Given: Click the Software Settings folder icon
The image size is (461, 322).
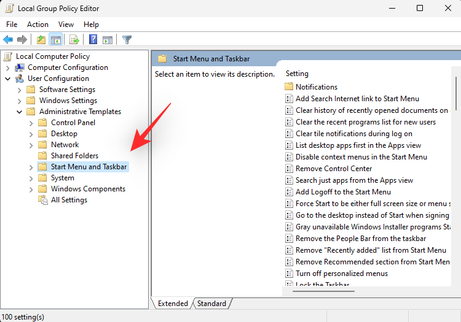Looking at the screenshot, I should tap(31, 89).
